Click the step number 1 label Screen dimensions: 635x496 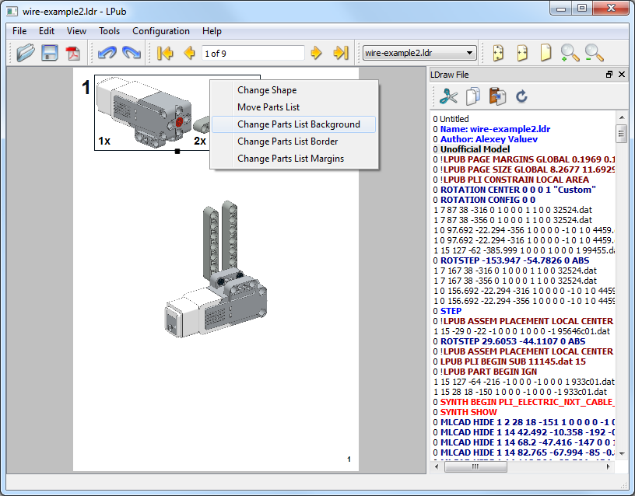(x=86, y=87)
